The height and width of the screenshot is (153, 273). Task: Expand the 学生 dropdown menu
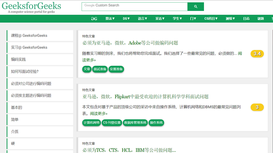[177, 19]
